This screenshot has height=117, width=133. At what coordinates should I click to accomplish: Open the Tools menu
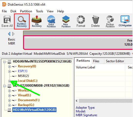(x=39, y=11)
